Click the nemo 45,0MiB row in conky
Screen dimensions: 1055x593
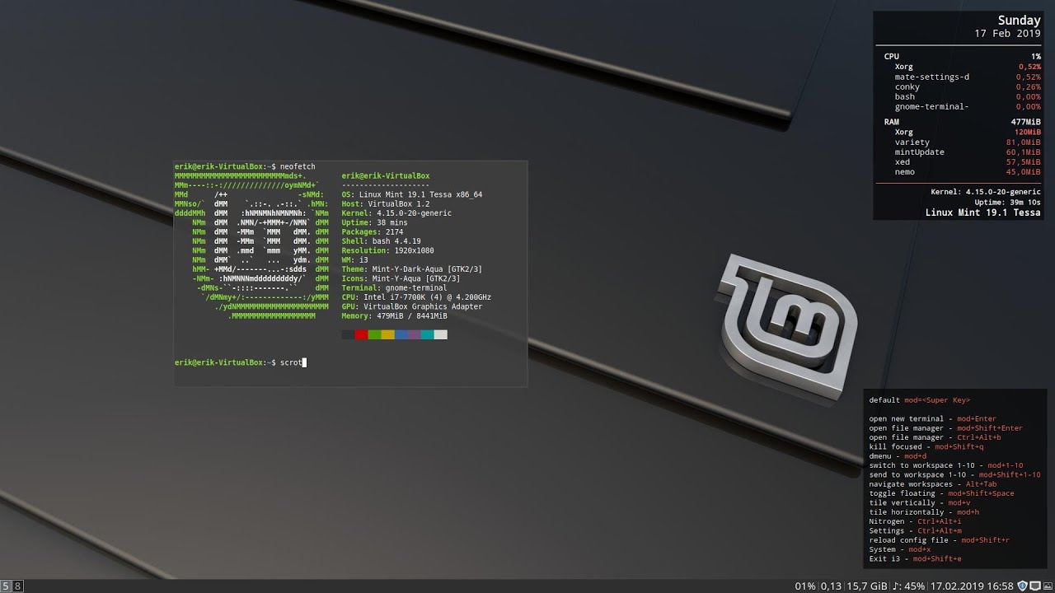[967, 171]
